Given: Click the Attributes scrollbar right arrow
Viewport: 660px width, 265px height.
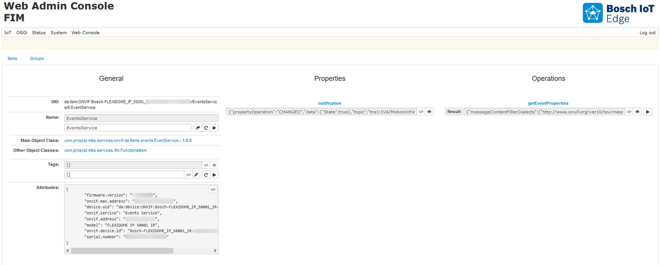Looking at the screenshot, I should (x=215, y=250).
